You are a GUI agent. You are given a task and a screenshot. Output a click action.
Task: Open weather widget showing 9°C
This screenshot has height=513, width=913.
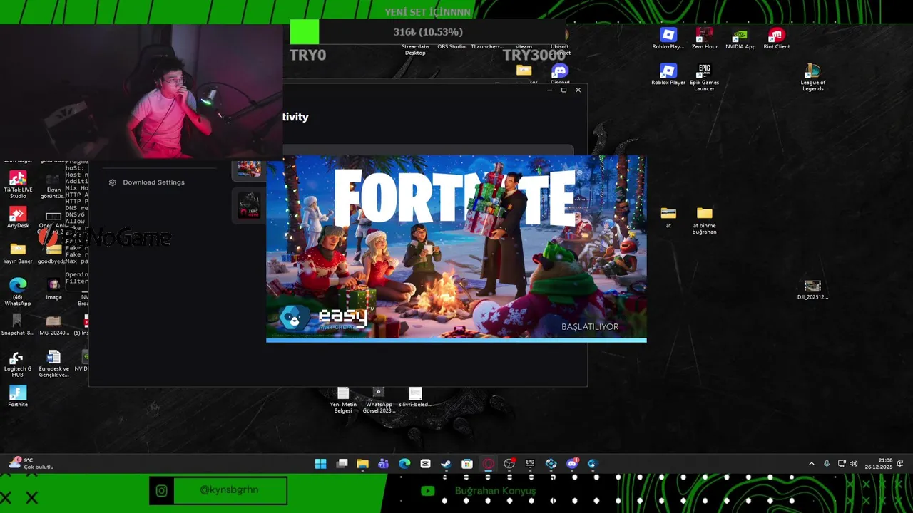pos(31,464)
